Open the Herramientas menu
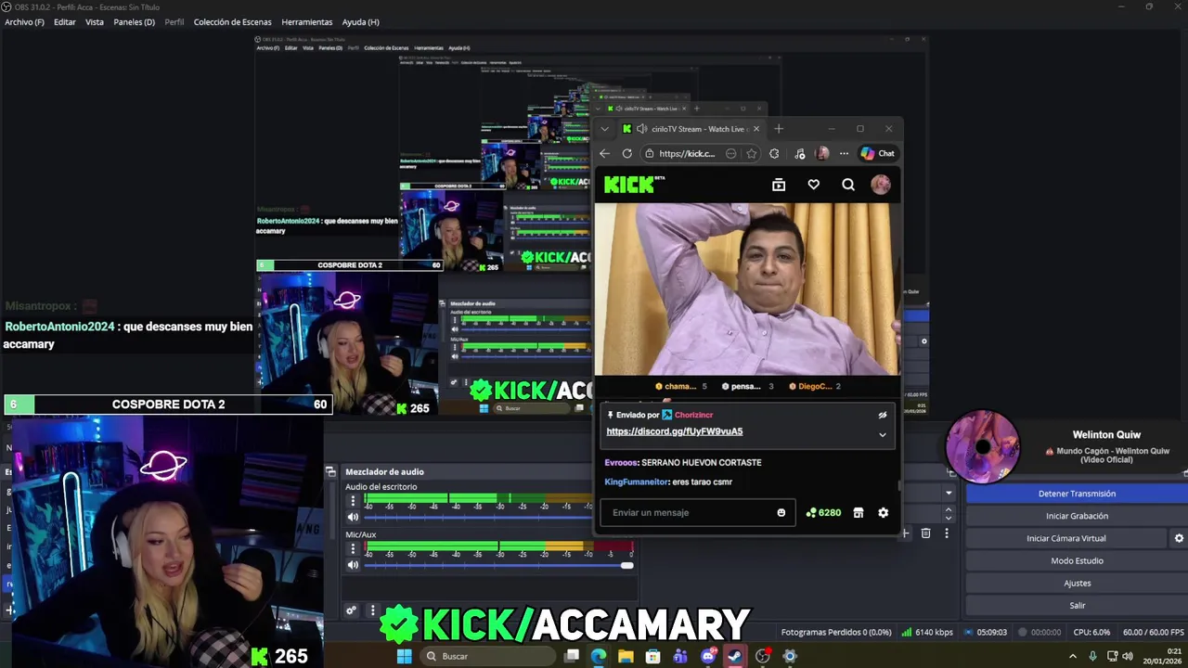 coord(307,22)
